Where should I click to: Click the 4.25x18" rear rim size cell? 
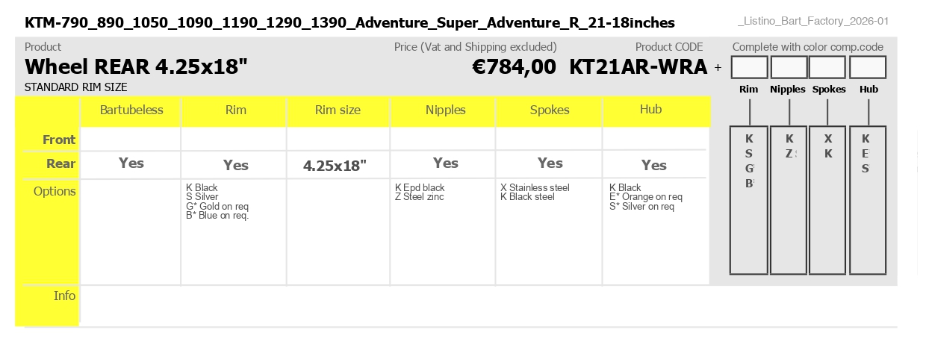tap(335, 166)
